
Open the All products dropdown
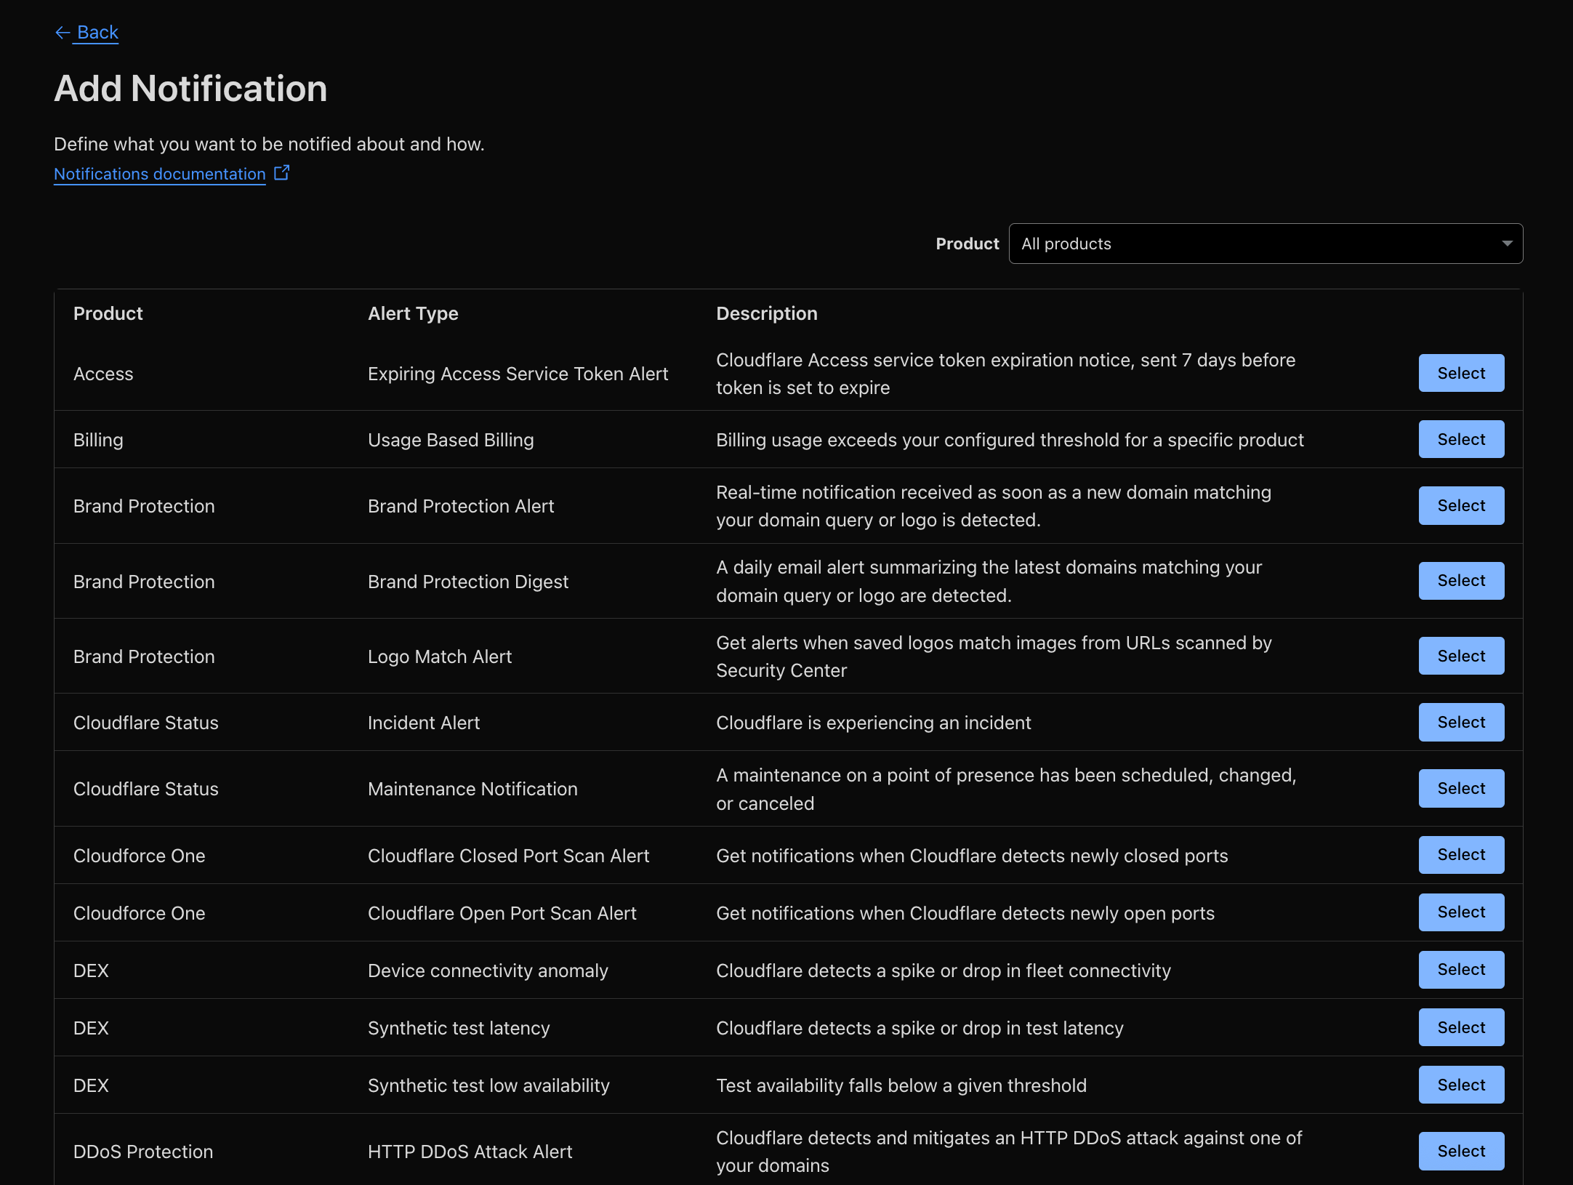1266,244
